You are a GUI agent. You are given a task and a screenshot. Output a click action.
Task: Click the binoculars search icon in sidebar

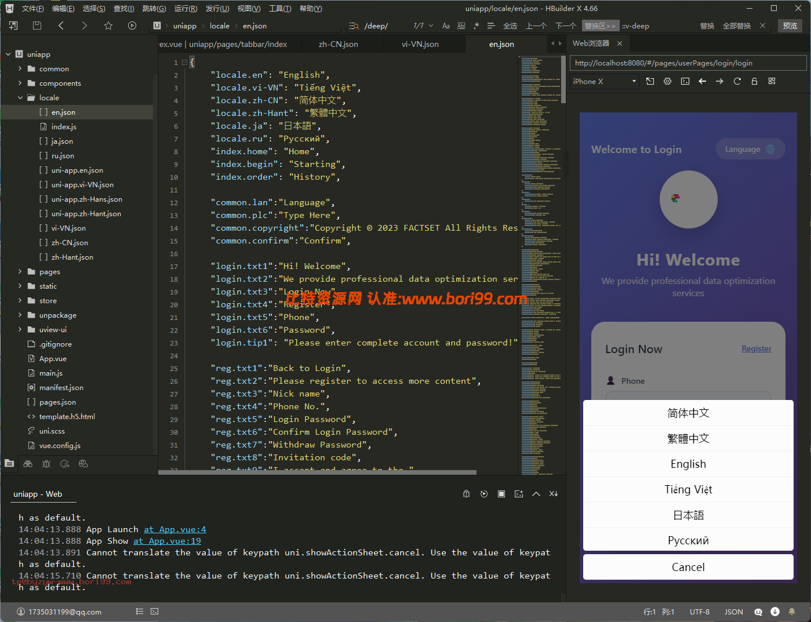click(28, 464)
